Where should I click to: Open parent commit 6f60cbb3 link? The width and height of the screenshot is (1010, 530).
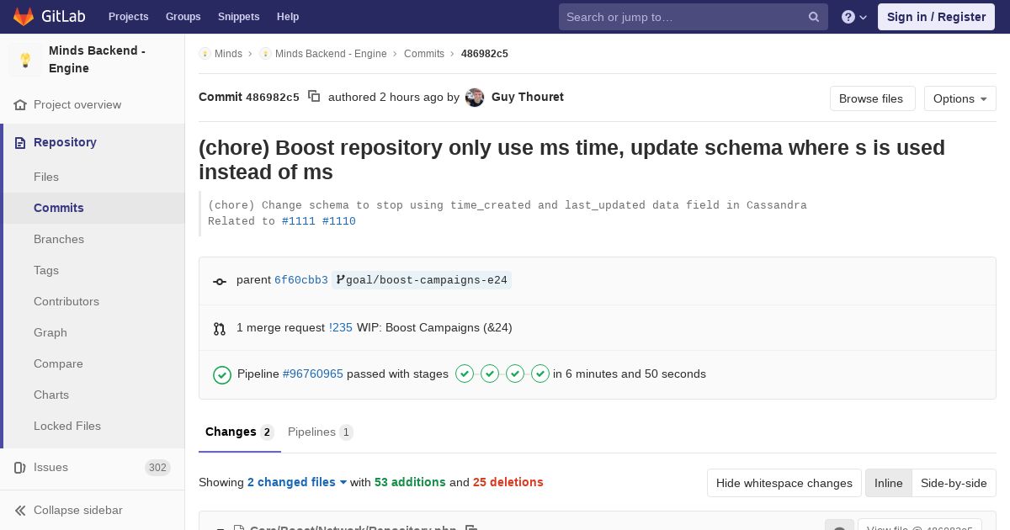[301, 280]
